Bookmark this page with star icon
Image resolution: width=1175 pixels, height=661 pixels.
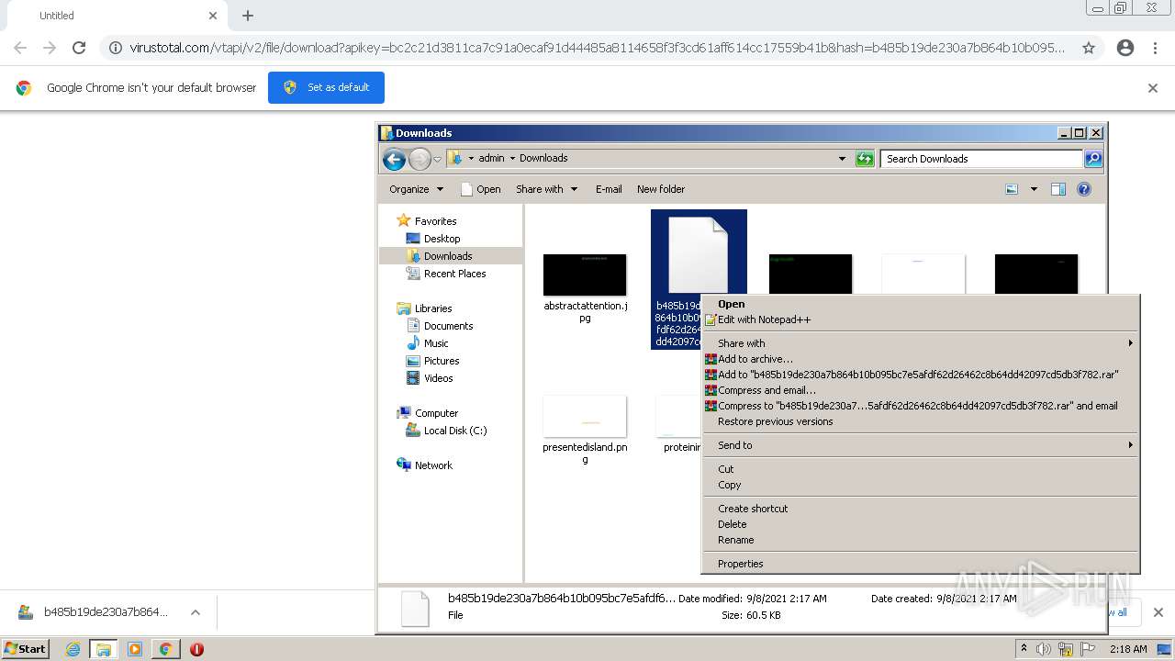[x=1089, y=48]
